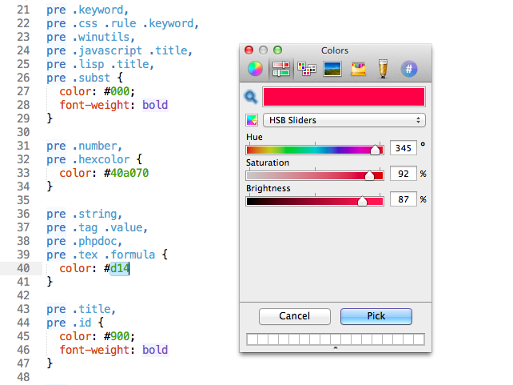Click the pre .subst selector on line 26
Screen dimensions: 513x385
pyautogui.click(x=78, y=78)
